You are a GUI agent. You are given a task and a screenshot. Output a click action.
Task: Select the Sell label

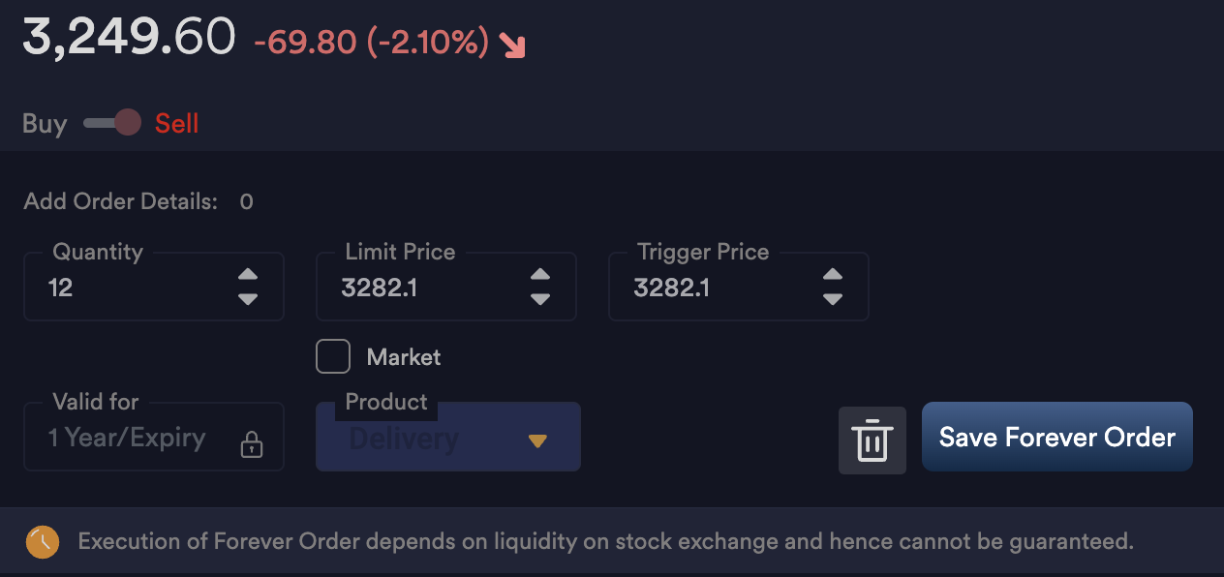pos(177,124)
